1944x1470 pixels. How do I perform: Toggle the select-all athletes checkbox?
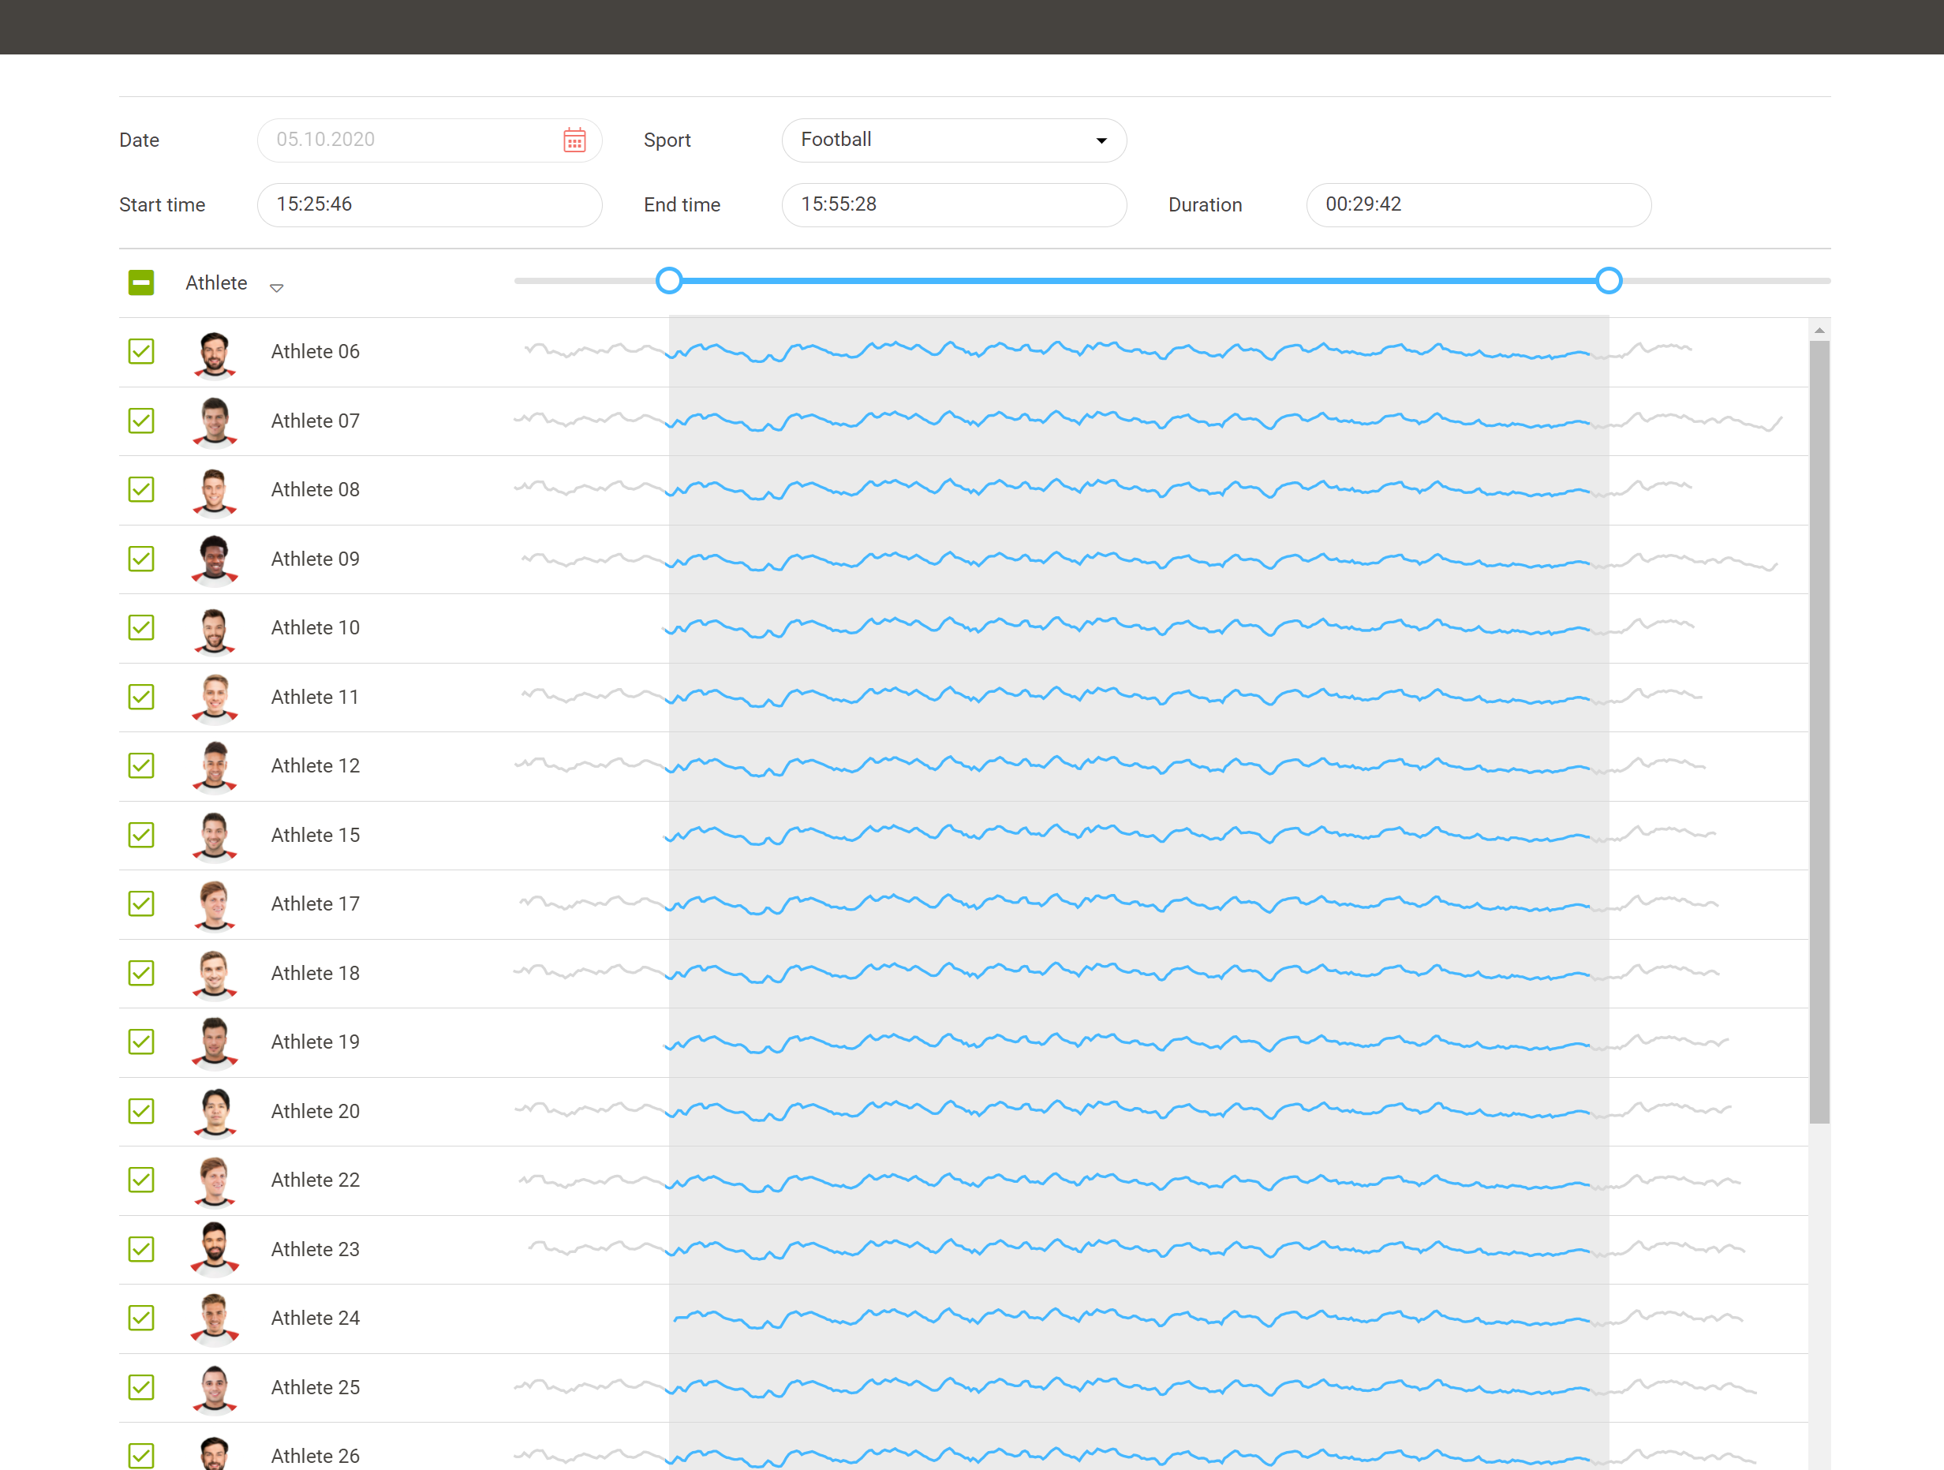141,282
